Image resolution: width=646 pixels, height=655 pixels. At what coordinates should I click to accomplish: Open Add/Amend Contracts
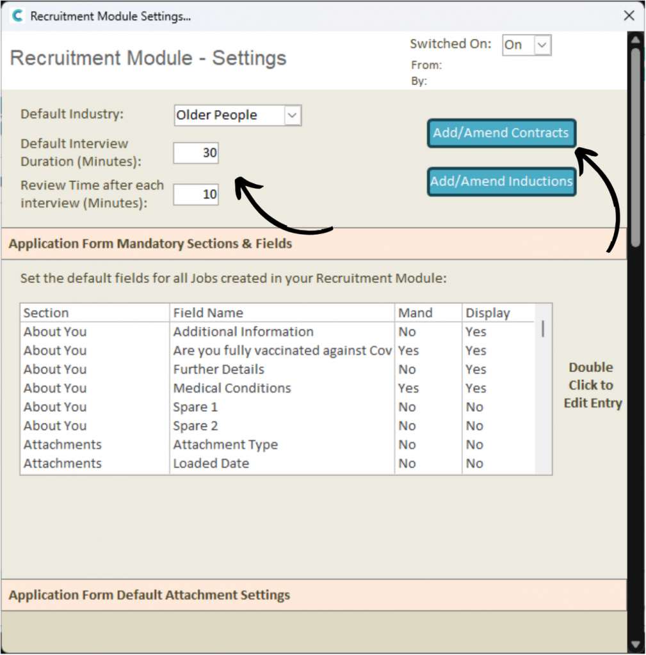pyautogui.click(x=501, y=133)
